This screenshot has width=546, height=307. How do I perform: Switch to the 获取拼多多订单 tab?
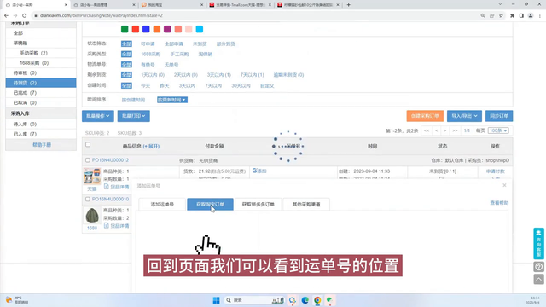click(258, 204)
